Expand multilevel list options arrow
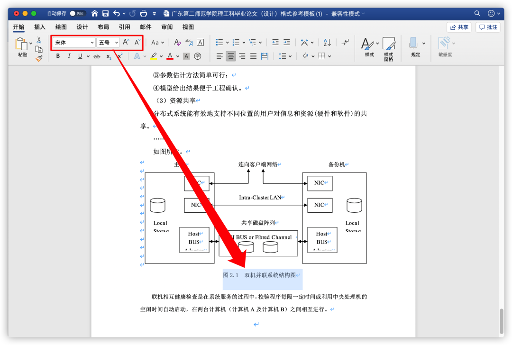Viewport: 512px width, 345px height. click(260, 43)
